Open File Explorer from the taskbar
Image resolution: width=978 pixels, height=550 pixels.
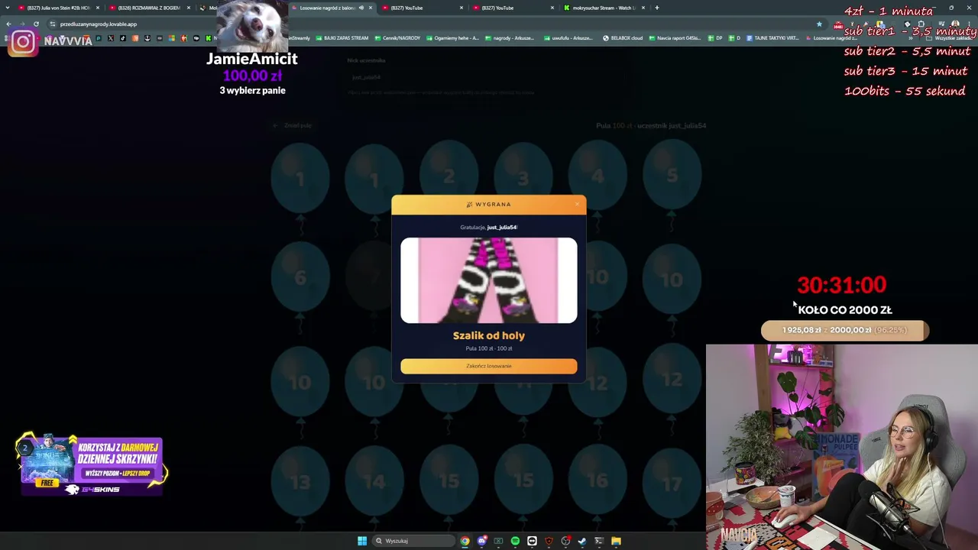(x=616, y=541)
